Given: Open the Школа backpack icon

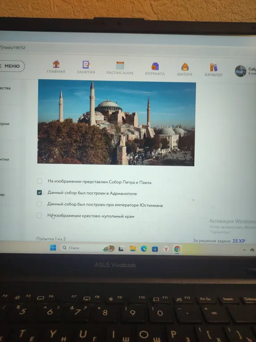Looking at the screenshot, I should coord(185,67).
